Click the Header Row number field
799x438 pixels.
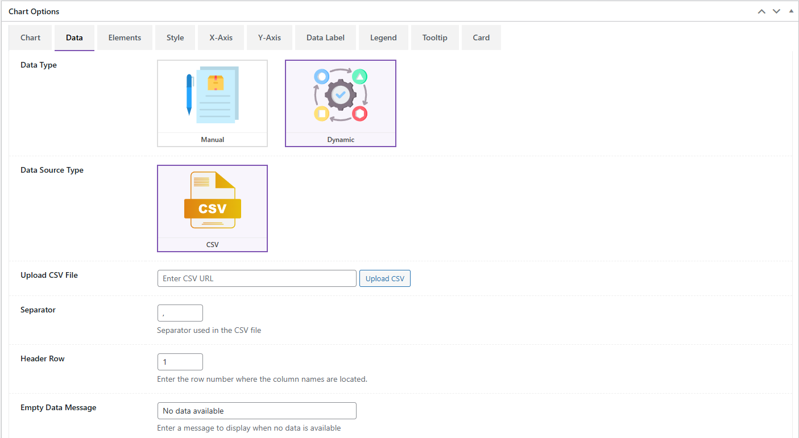(180, 362)
